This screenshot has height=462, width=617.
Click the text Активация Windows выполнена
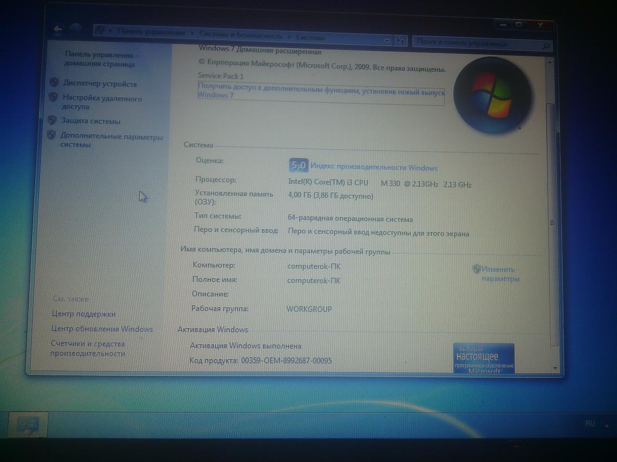point(245,346)
